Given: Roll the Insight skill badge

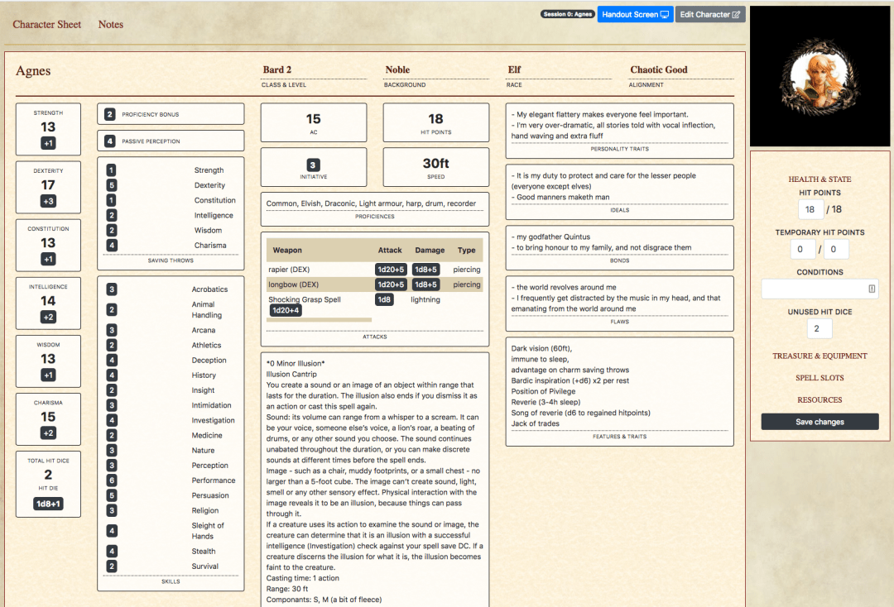Looking at the screenshot, I should 112,390.
